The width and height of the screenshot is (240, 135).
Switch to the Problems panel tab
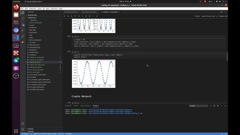68,106
